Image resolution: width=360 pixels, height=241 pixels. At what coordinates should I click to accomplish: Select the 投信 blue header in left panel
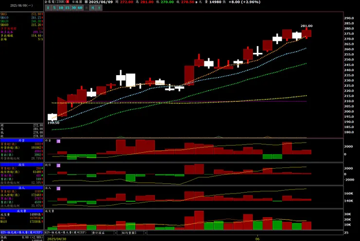click(x=21, y=164)
